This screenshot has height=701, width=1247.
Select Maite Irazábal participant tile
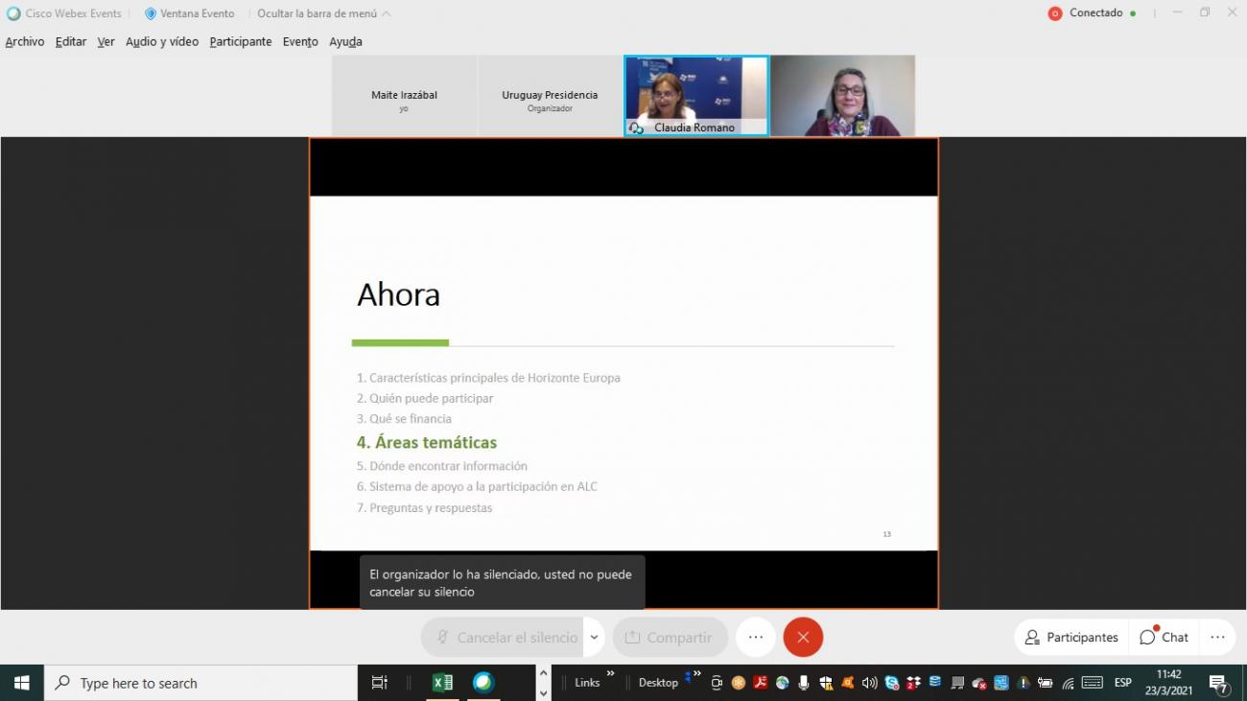(404, 96)
